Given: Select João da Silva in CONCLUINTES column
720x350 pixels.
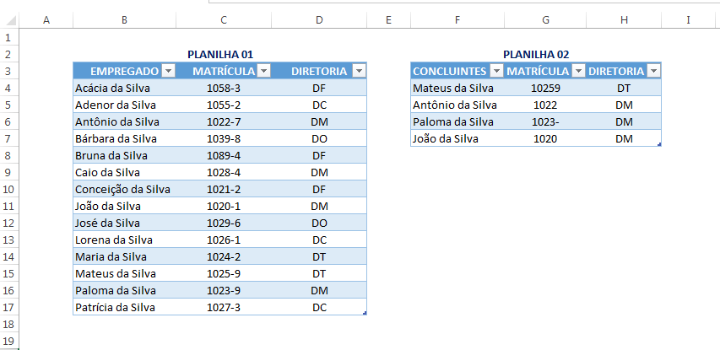Looking at the screenshot, I should click(x=457, y=138).
